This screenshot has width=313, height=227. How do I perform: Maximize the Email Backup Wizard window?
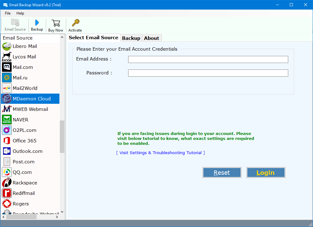click(291, 5)
